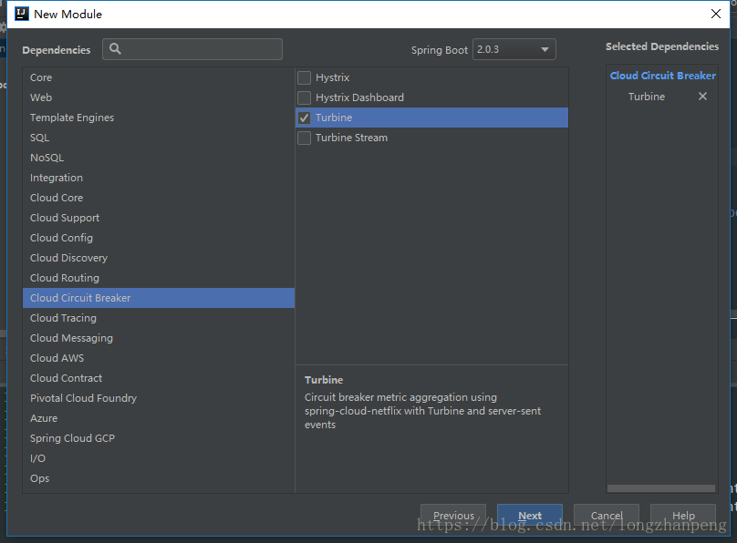737x543 pixels.
Task: Pick the Ops category
Action: tap(159, 478)
